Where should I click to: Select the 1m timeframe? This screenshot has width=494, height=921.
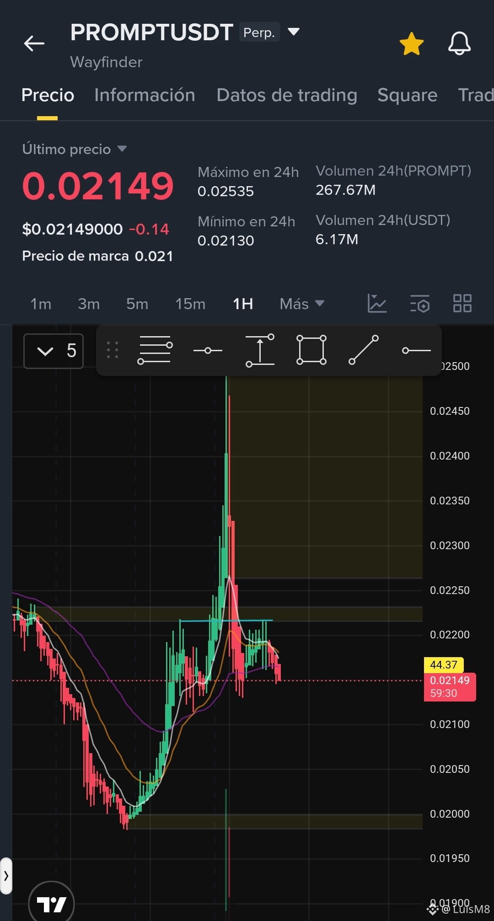pyautogui.click(x=41, y=304)
